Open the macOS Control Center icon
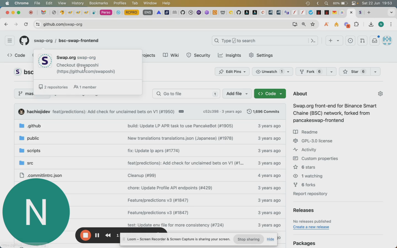This screenshot has height=248, width=397. 354,3
